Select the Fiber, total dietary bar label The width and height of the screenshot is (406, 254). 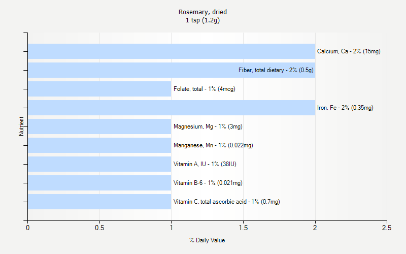(x=276, y=70)
